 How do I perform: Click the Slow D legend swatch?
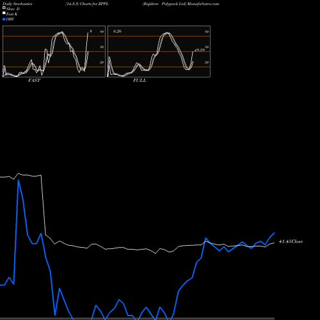tap(4, 8)
